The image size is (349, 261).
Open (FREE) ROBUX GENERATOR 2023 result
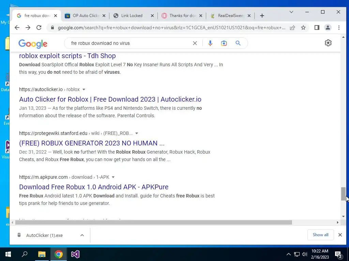pos(92,143)
